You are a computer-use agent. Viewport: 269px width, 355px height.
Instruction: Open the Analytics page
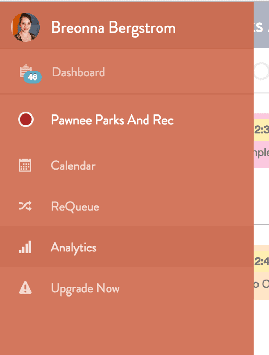pyautogui.click(x=73, y=248)
